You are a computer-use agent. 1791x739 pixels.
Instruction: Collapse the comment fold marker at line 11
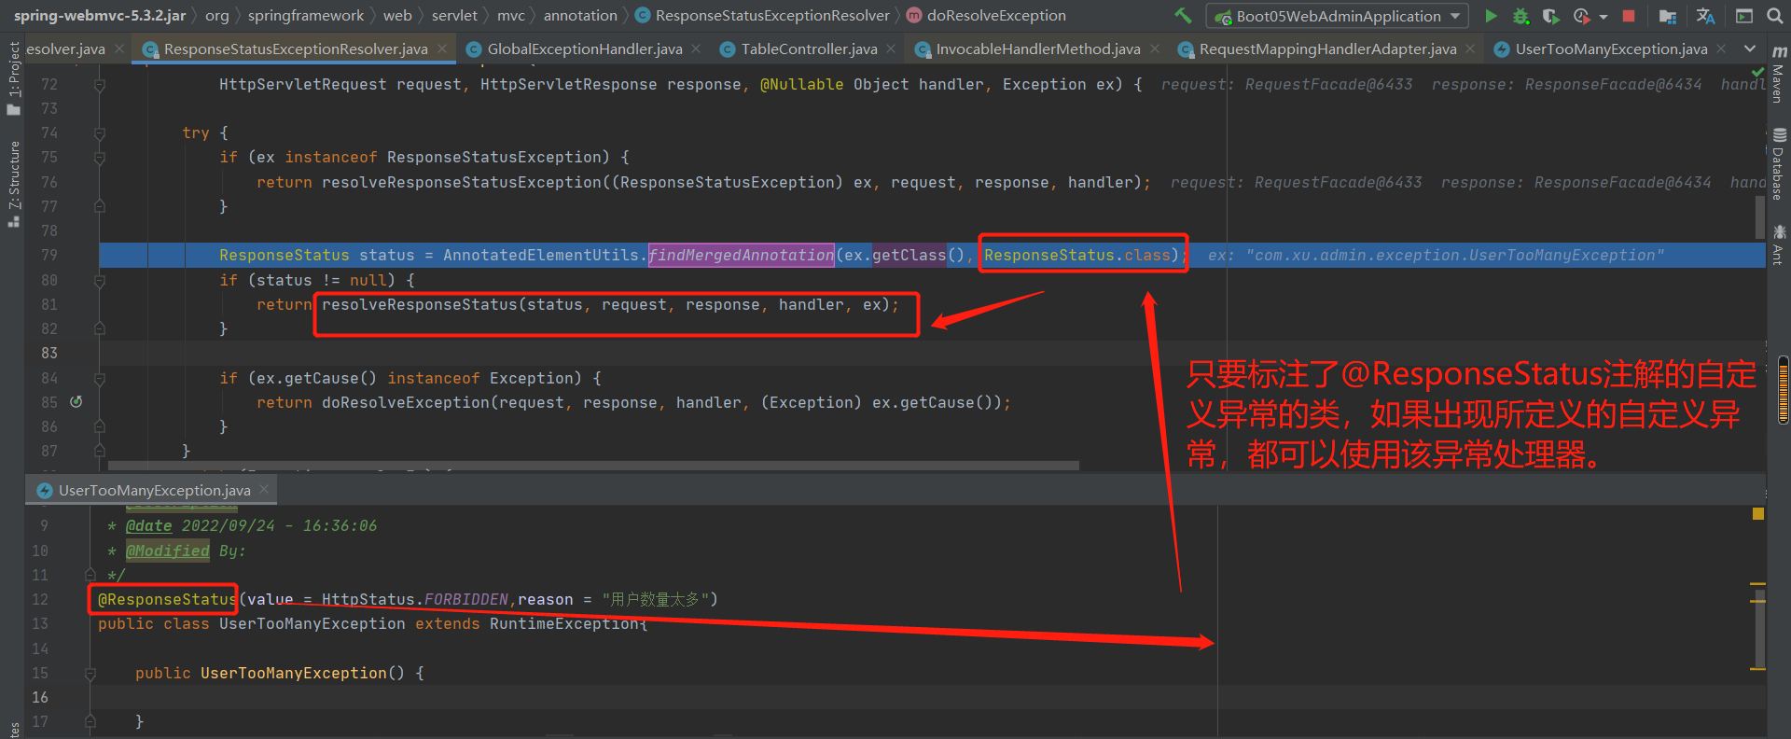coord(90,575)
